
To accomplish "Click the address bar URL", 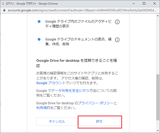I will (82, 10).
